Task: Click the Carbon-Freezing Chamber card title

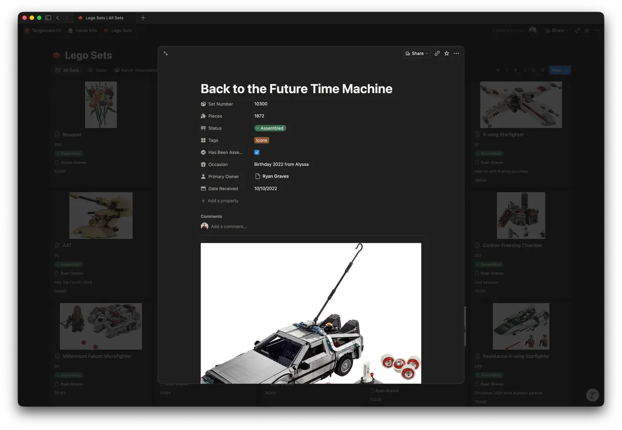Action: pyautogui.click(x=512, y=246)
